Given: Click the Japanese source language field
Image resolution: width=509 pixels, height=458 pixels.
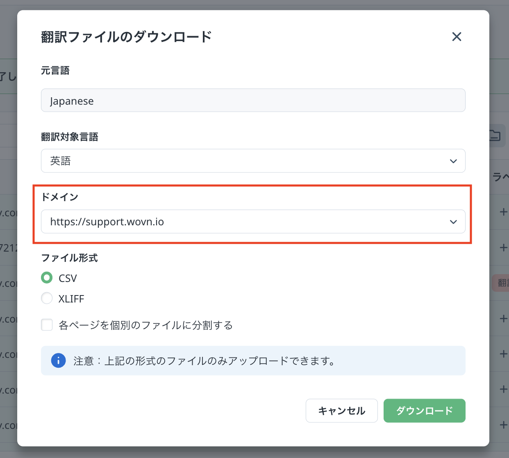Looking at the screenshot, I should [253, 101].
